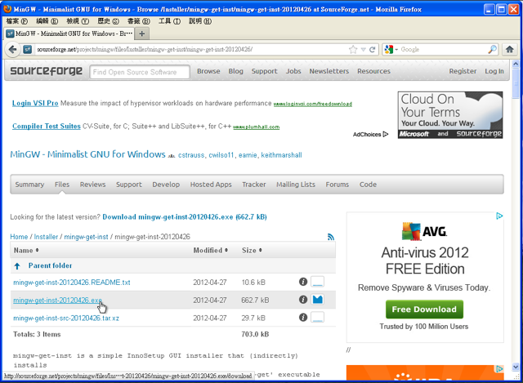The image size is (523, 383).
Task: Open the 書籤 (Bookmarks) menu
Action: pyautogui.click(x=139, y=21)
